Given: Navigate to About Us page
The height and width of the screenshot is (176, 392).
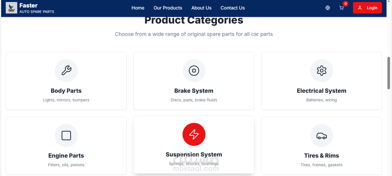Looking at the screenshot, I should [201, 8].
